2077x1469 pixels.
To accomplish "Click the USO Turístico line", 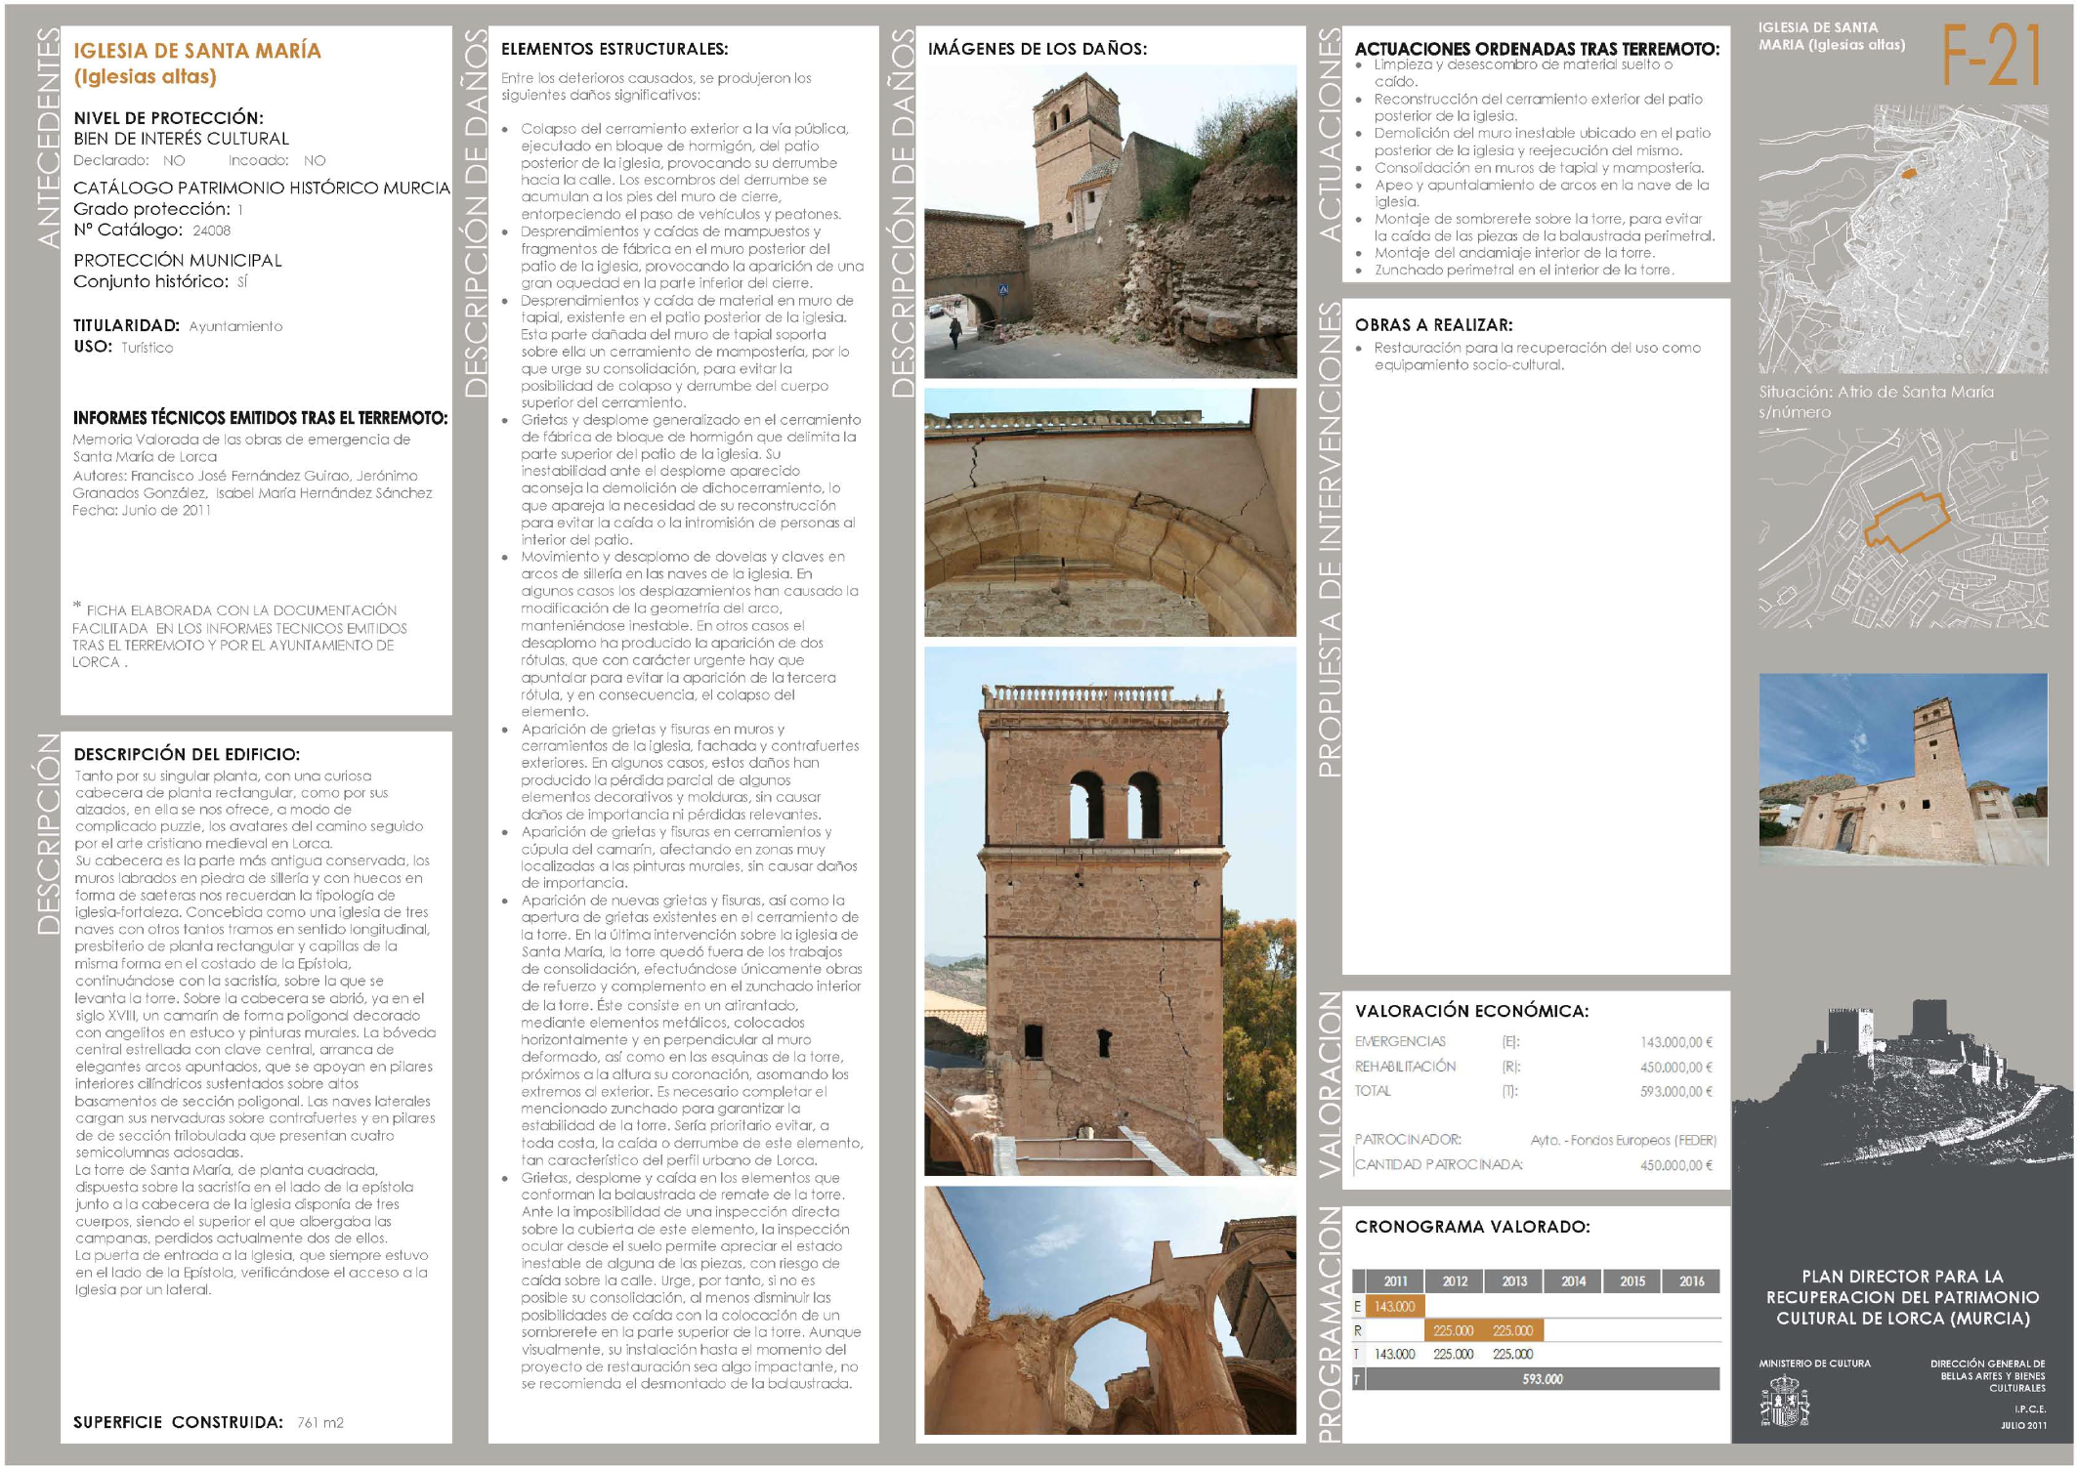I will coord(123,347).
